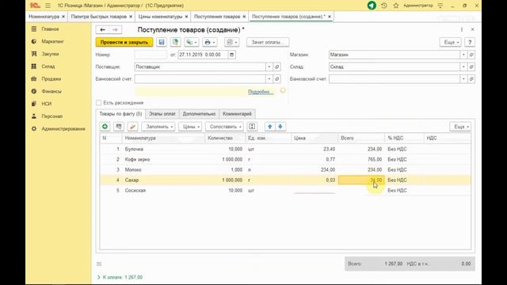Screen dimensions: 507x285
Task: Open the Закупки sidebar section
Action: 50,54
